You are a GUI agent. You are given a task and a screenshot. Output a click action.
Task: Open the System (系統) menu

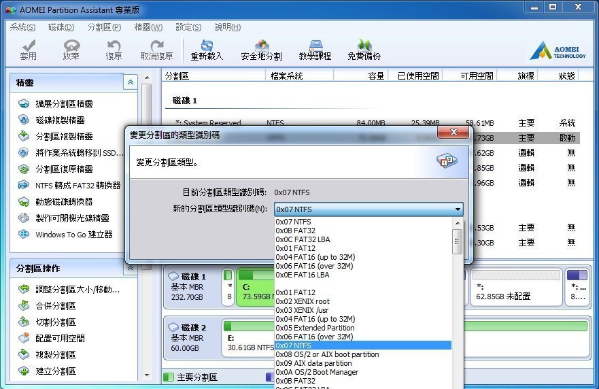point(22,27)
